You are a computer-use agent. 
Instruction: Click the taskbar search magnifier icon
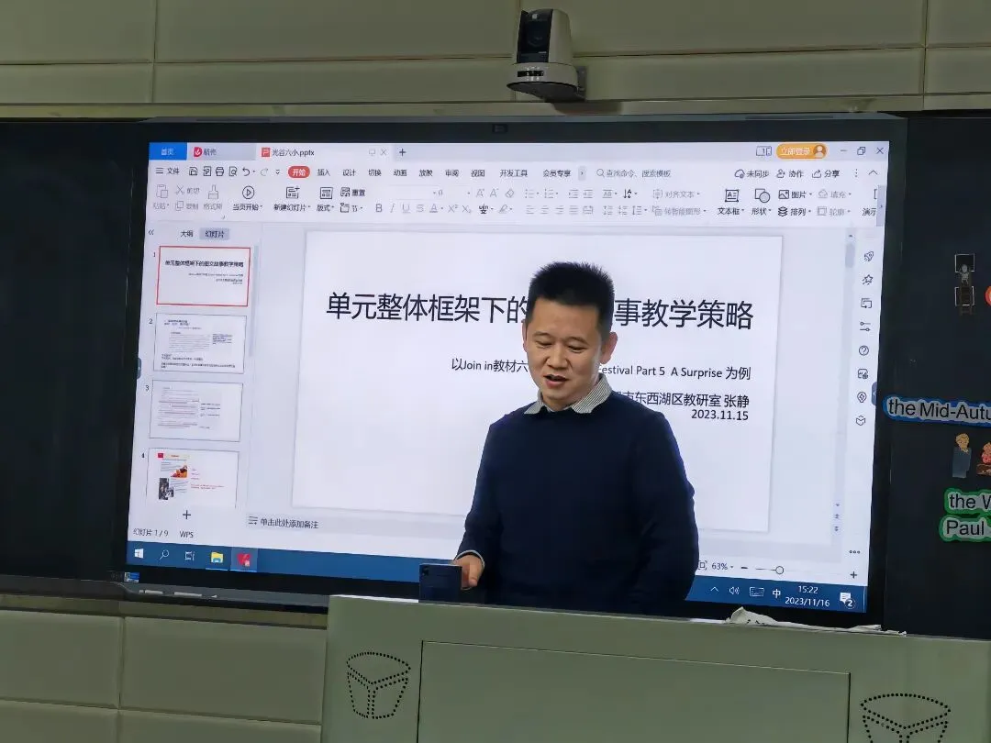(164, 555)
